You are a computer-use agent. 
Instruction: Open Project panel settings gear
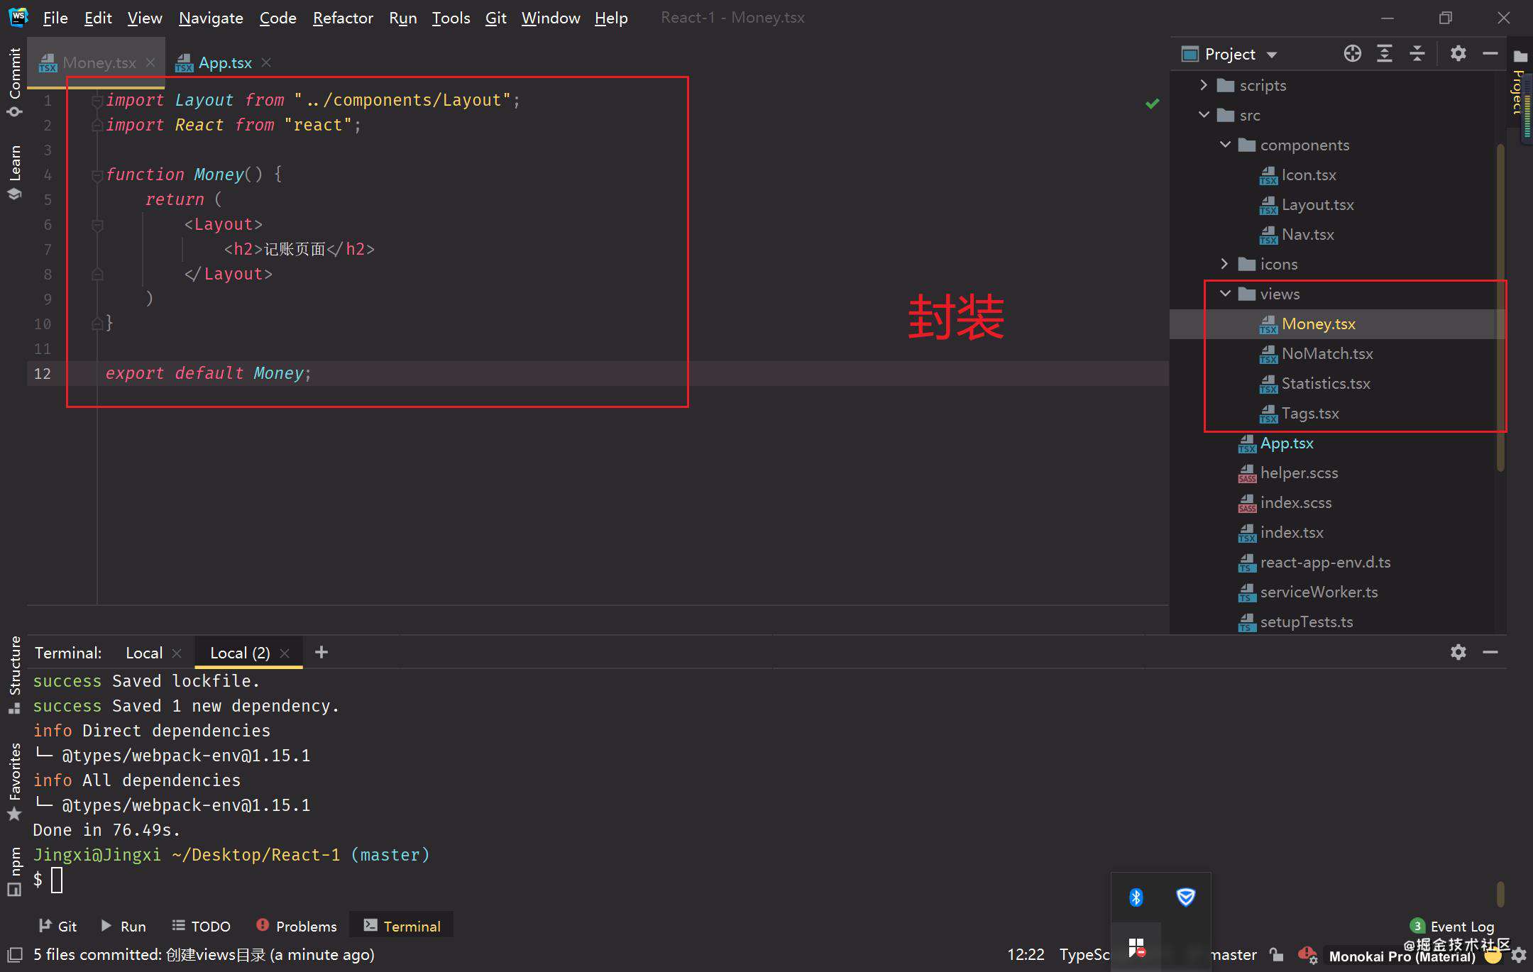pyautogui.click(x=1458, y=54)
